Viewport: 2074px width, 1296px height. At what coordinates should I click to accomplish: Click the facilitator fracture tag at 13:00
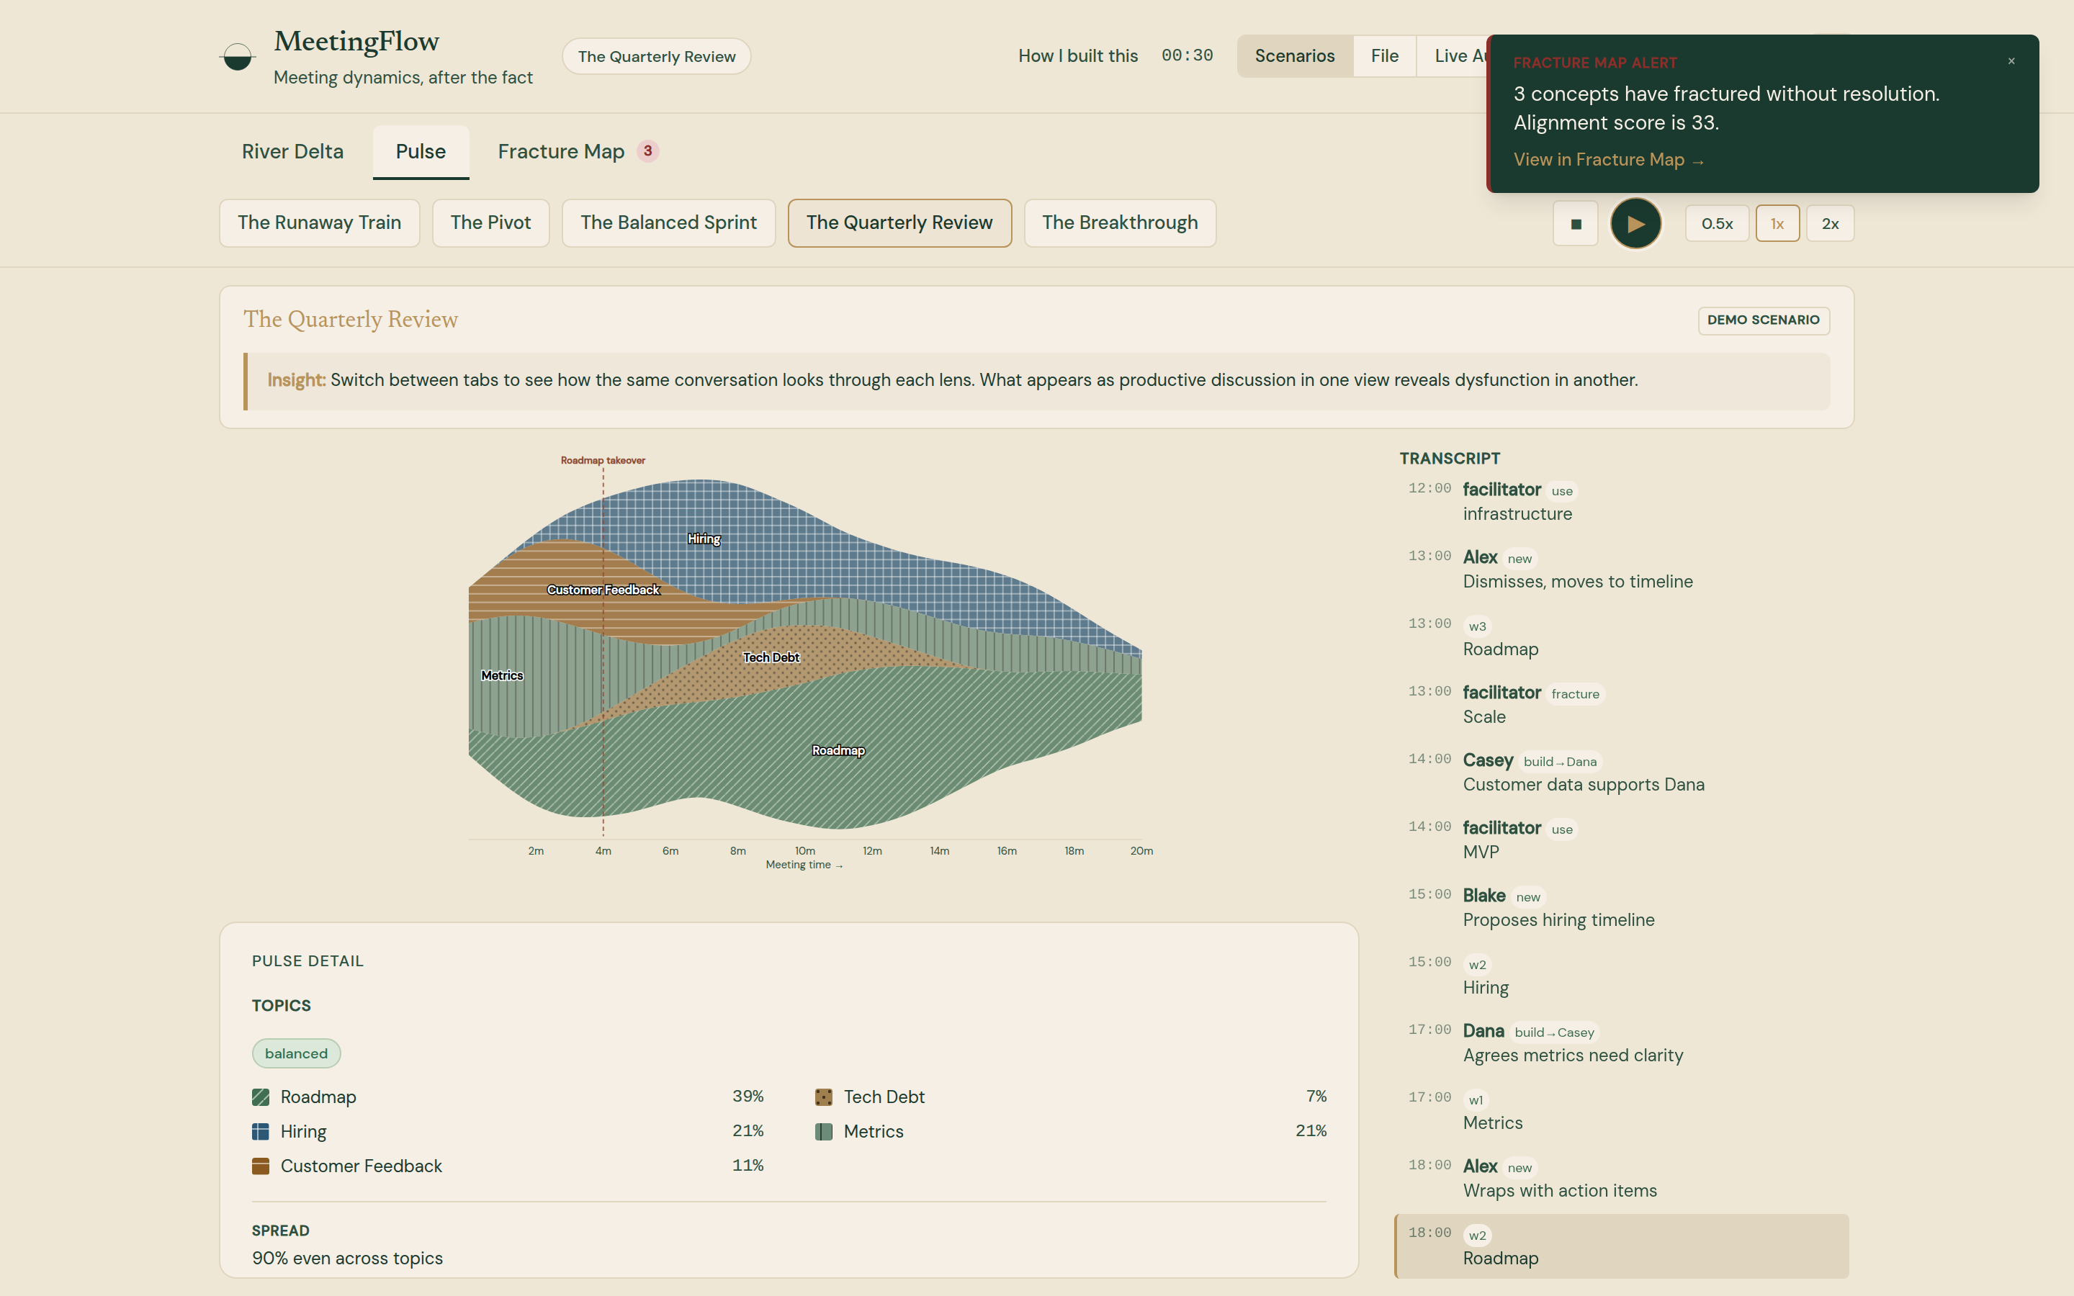pos(1575,694)
